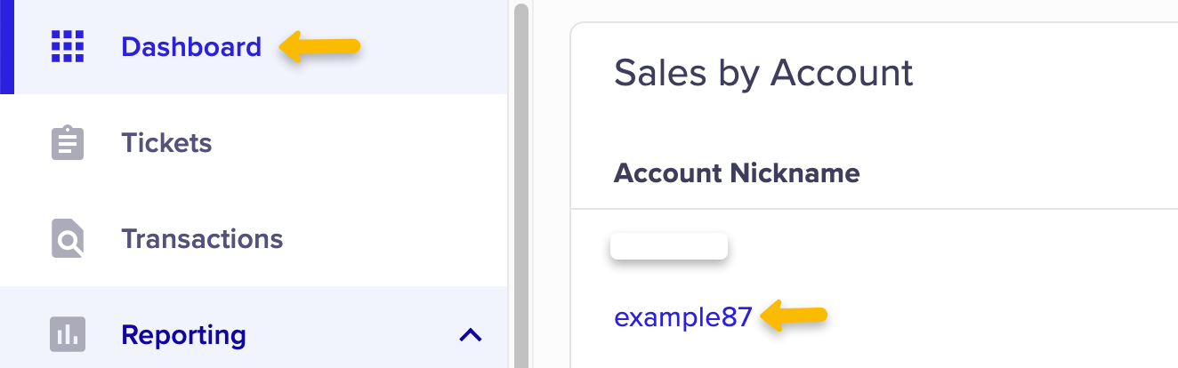Click the Reporting bar chart icon
This screenshot has width=1178, height=368.
68,335
